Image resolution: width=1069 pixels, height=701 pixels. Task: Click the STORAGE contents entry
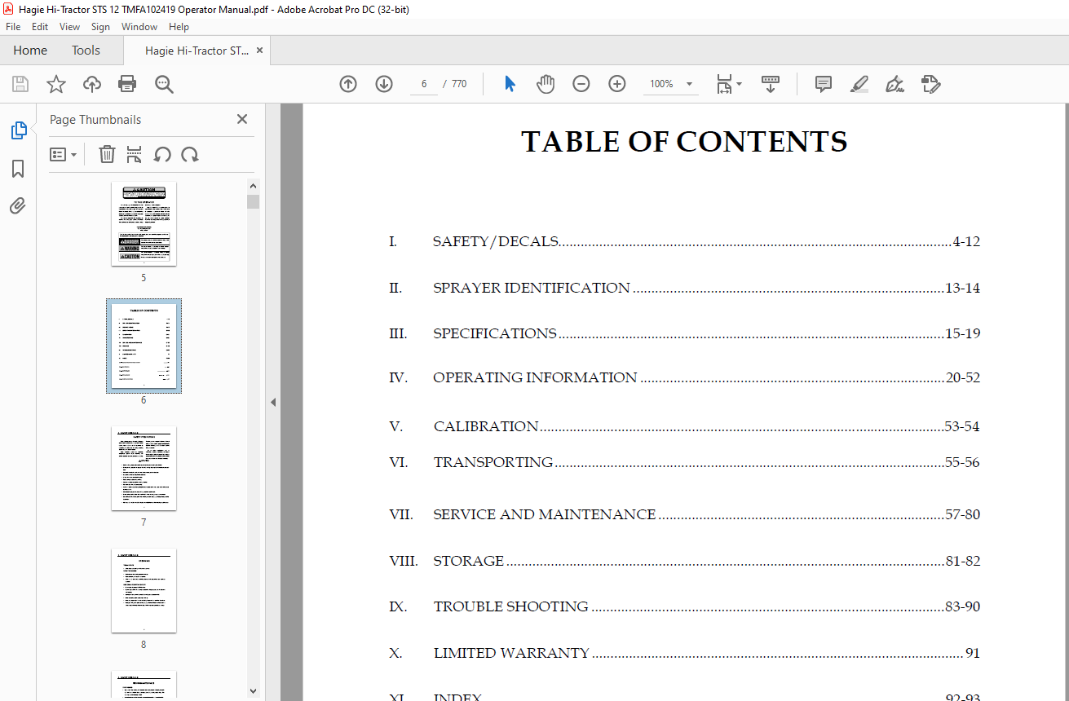(684, 561)
